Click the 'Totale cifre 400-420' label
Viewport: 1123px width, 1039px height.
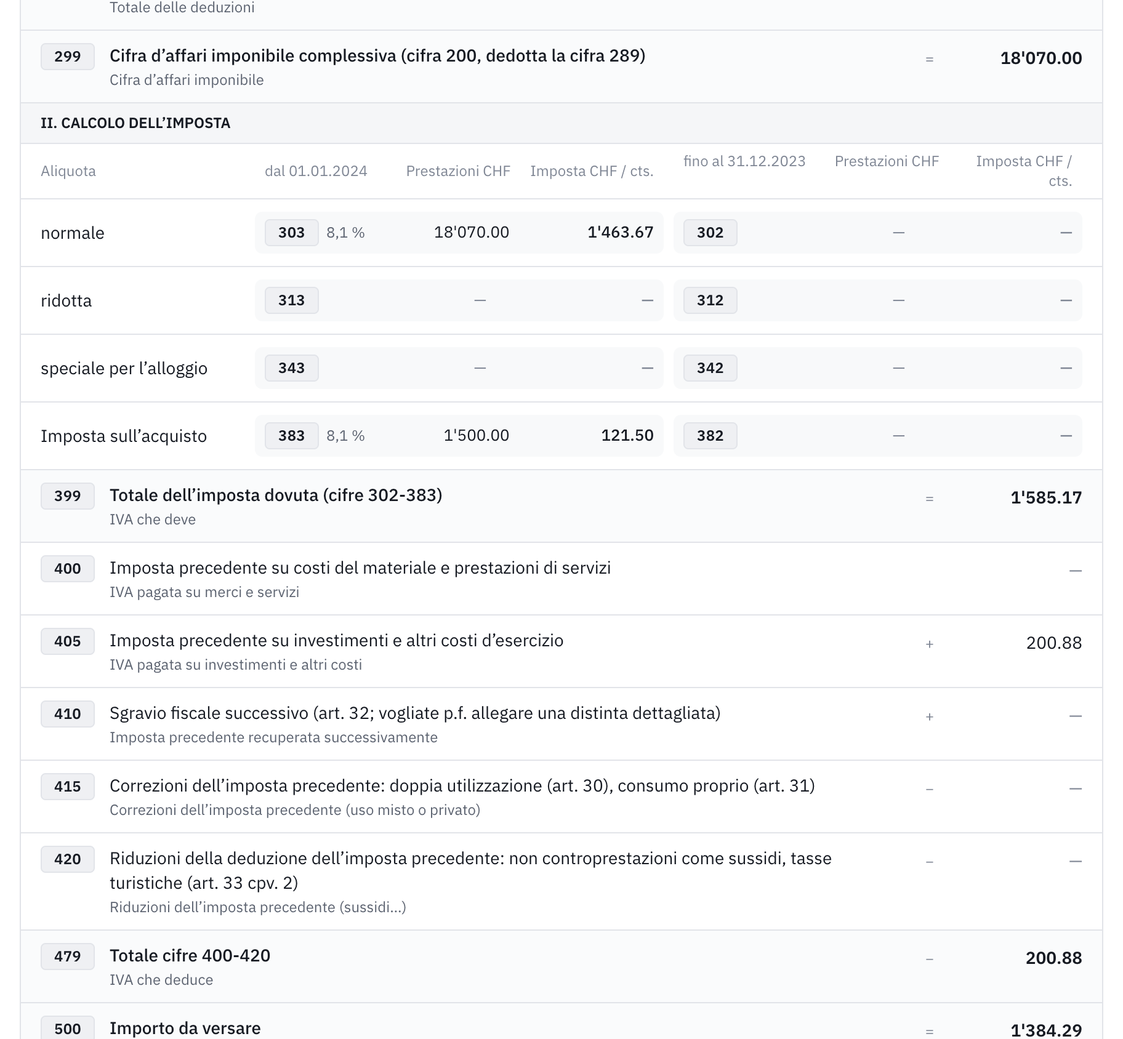190,955
